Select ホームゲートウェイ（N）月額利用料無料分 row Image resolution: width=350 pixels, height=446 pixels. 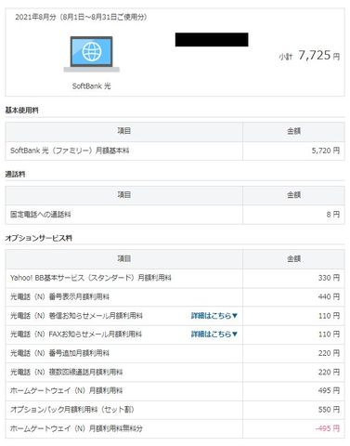(x=175, y=428)
